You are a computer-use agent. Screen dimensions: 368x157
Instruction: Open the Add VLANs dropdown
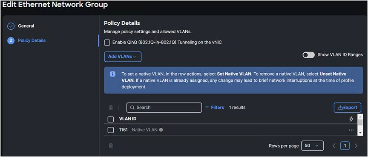[123, 57]
